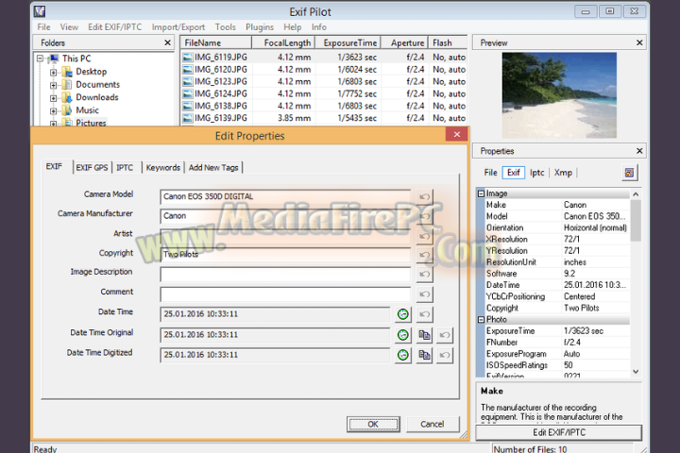Viewport: 680px width, 453px height.
Task: Expand the Documents tree node
Action: point(53,85)
